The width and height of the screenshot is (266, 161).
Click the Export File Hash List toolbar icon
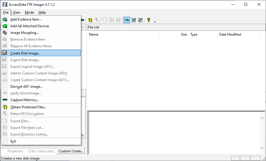point(112,20)
